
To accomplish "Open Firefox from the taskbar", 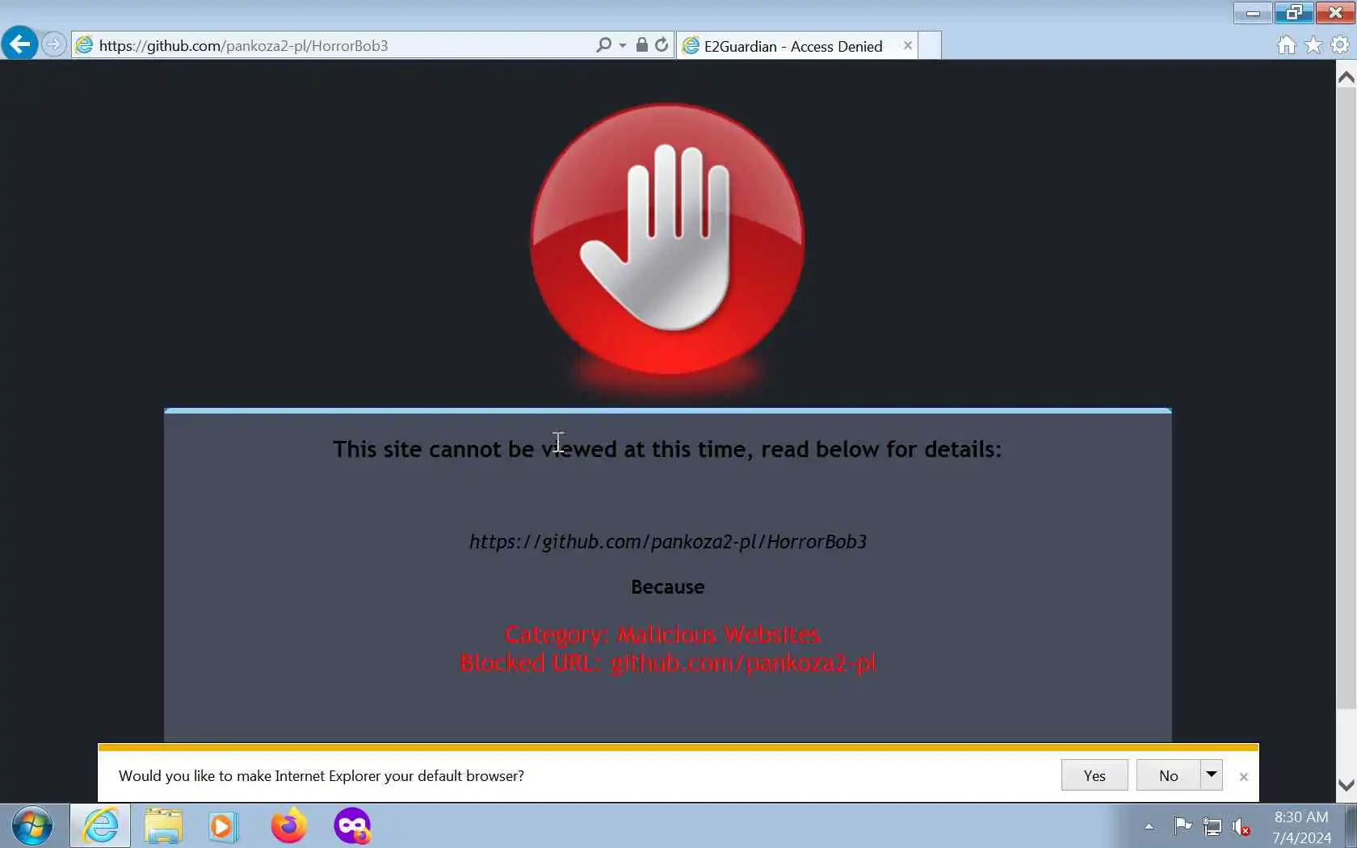I will click(288, 825).
